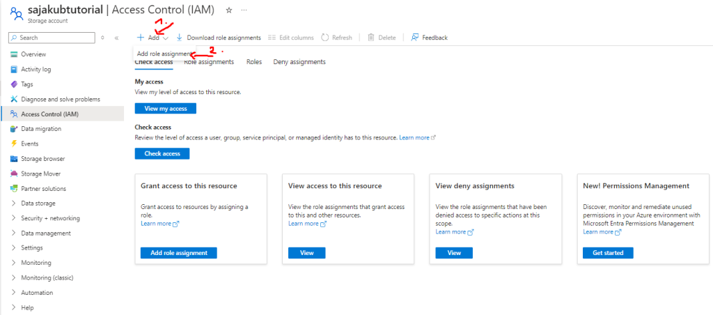Expand the Help section
Image resolution: width=713 pixels, height=315 pixels.
pos(14,308)
